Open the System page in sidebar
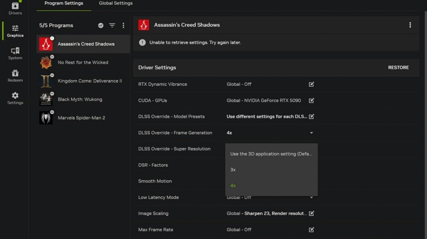The height and width of the screenshot is (239, 427). tap(15, 53)
